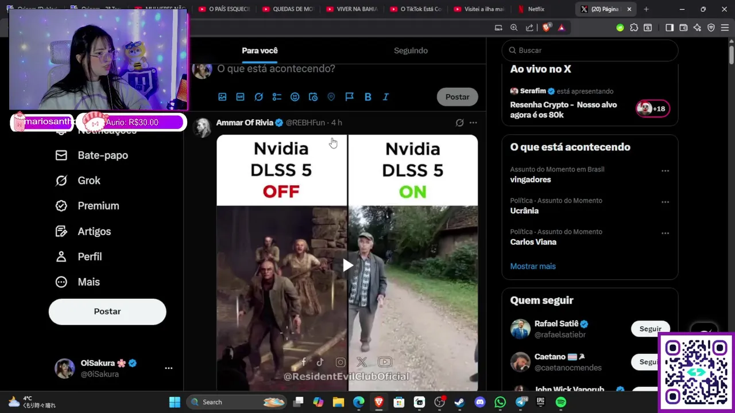
Task: Open Brave Leo AI sparkle icon
Action: (x=697, y=28)
